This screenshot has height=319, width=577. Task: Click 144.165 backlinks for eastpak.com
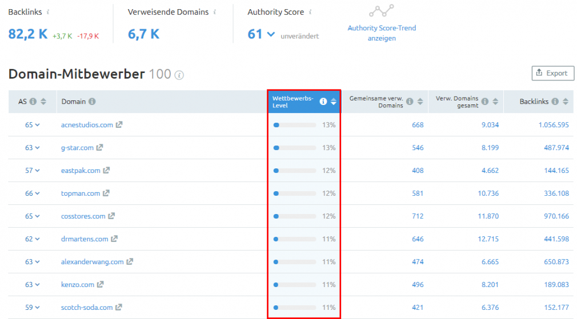556,171
